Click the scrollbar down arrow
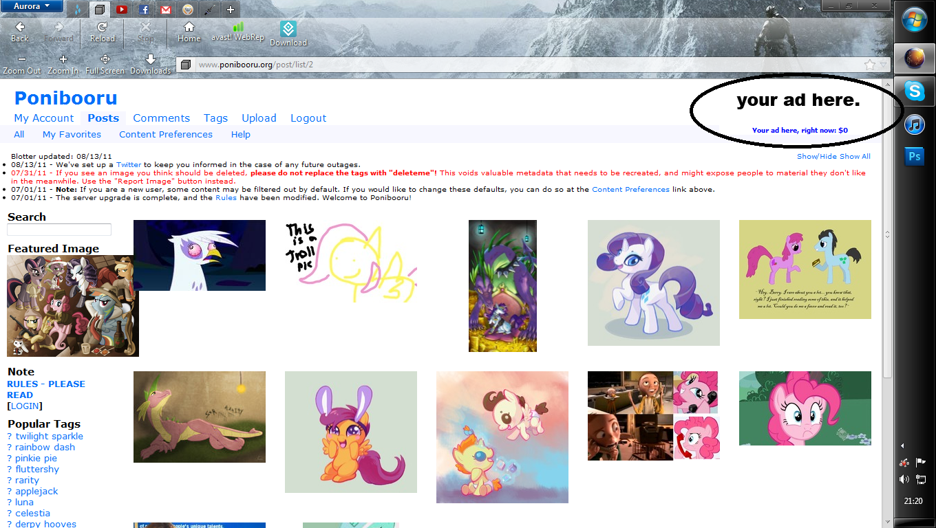The height and width of the screenshot is (528, 936). click(887, 522)
